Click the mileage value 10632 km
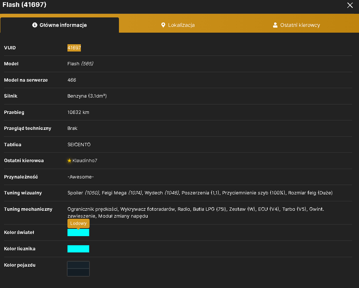 point(78,112)
